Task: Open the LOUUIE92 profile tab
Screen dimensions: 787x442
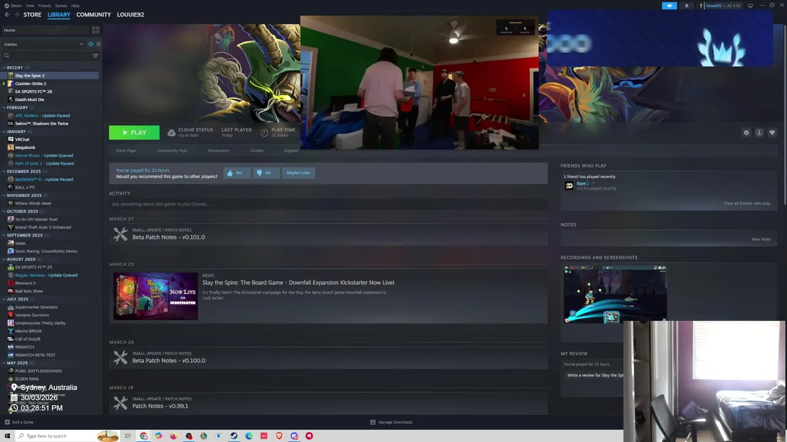Action: 130,15
